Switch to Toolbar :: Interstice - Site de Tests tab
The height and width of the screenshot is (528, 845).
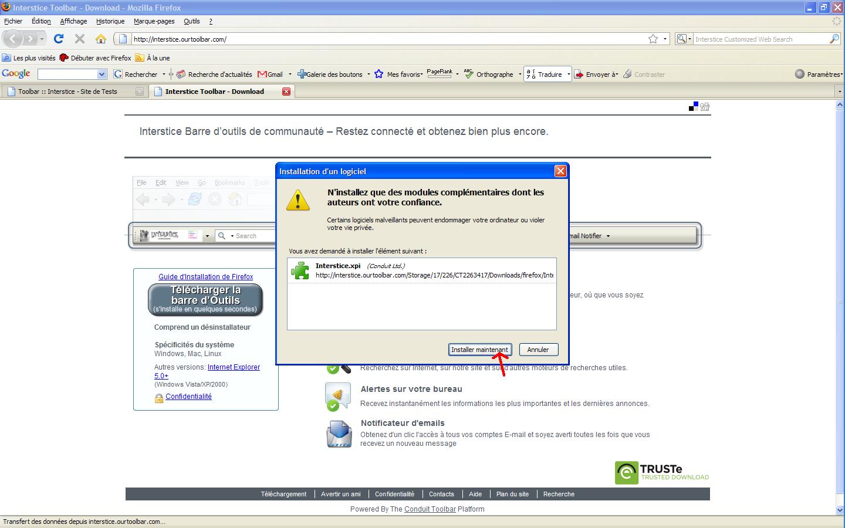67,92
